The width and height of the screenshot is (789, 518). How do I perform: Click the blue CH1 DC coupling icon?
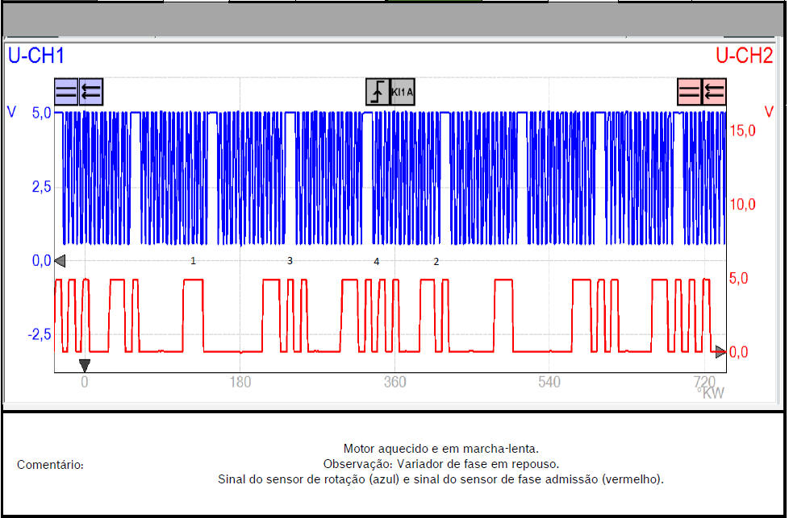[x=67, y=92]
